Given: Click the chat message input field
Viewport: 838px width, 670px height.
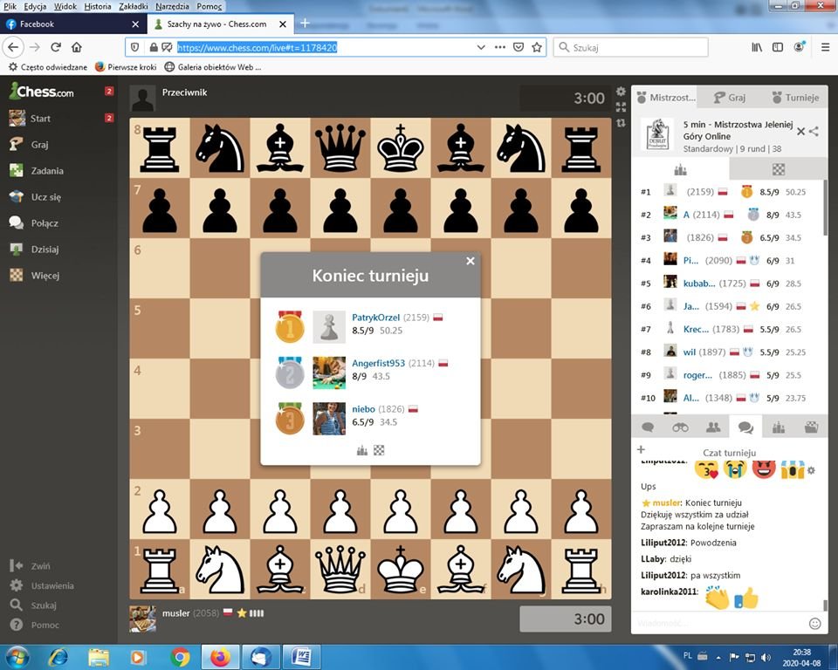Looking at the screenshot, I should (718, 624).
